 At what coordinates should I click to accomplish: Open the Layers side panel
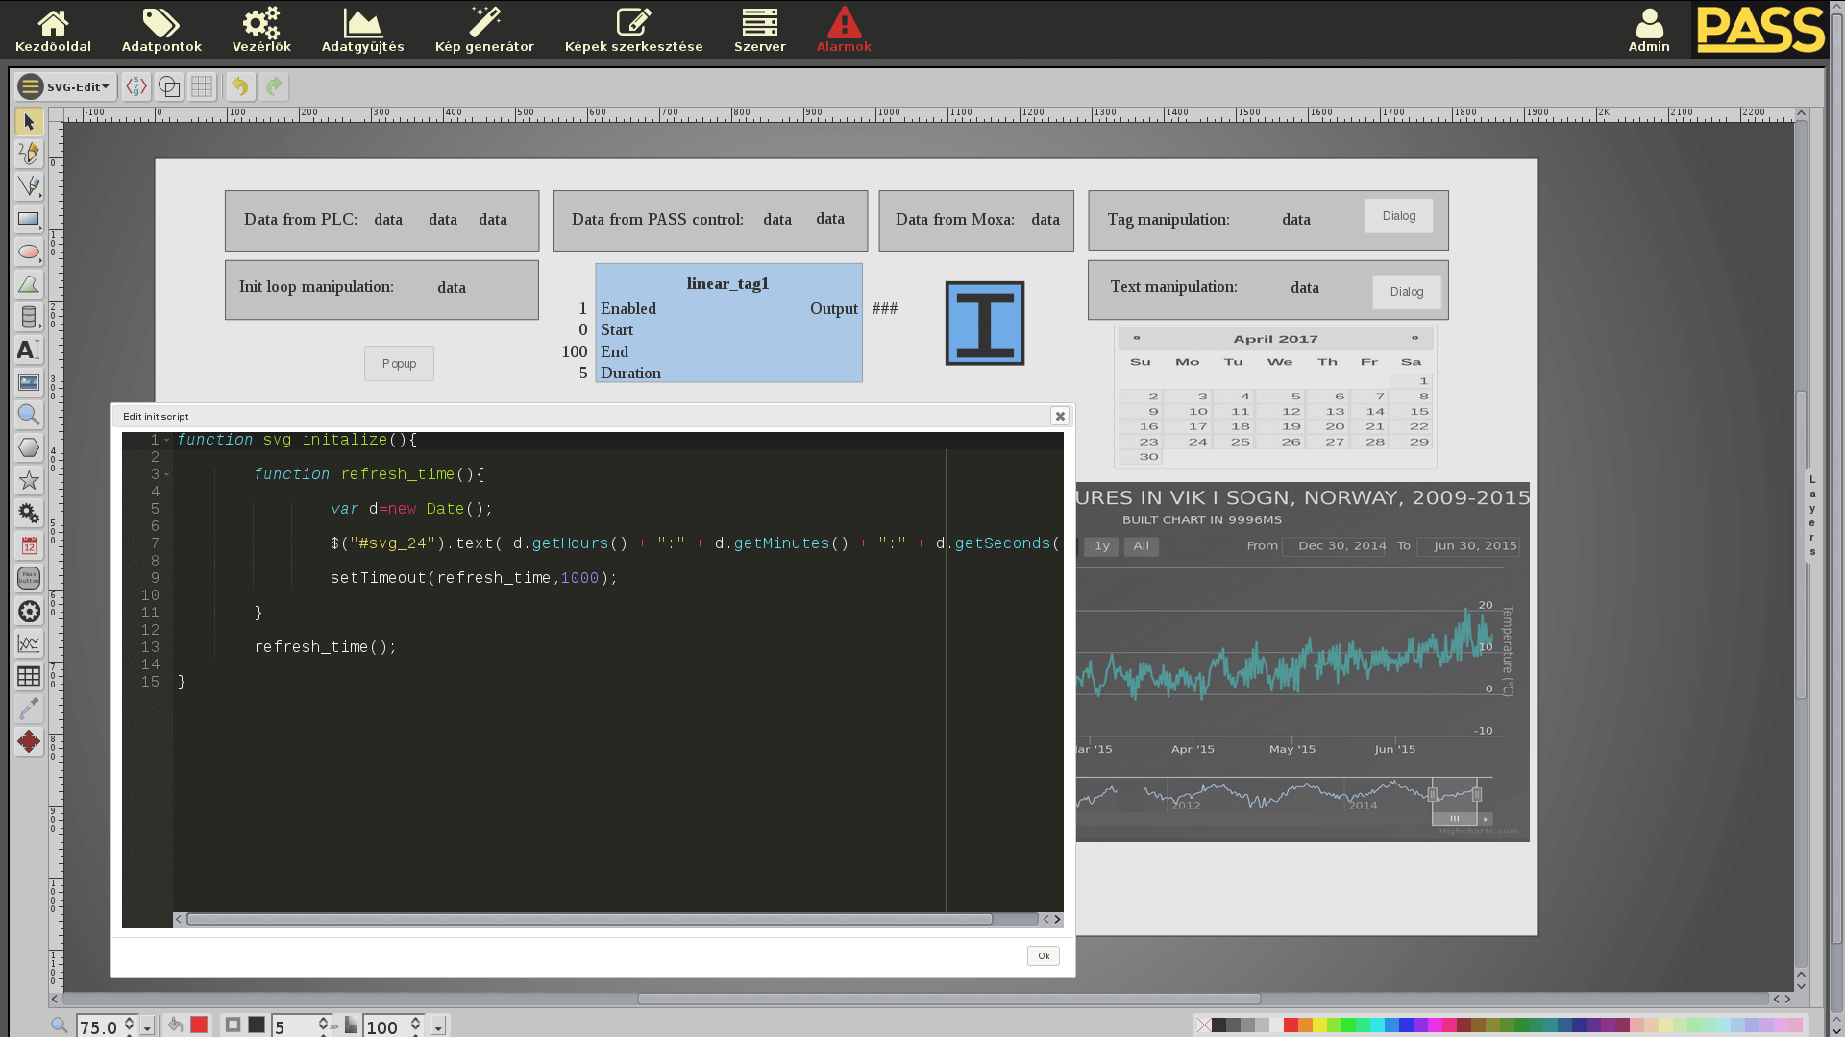(x=1812, y=516)
